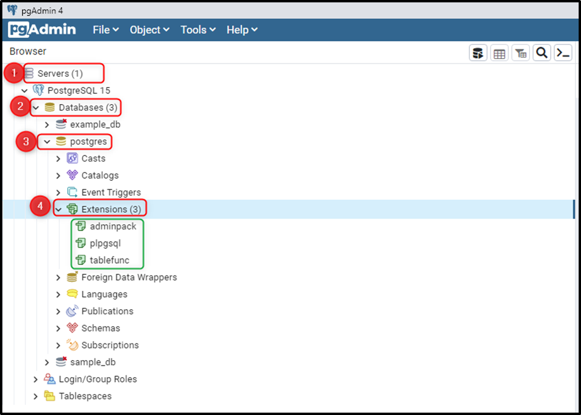Launch the PSQL Tool terminal icon
Image resolution: width=581 pixels, height=415 pixels.
tap(563, 53)
